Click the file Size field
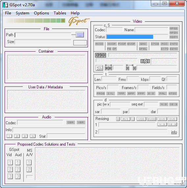187x188 pixels. [x=43, y=42]
